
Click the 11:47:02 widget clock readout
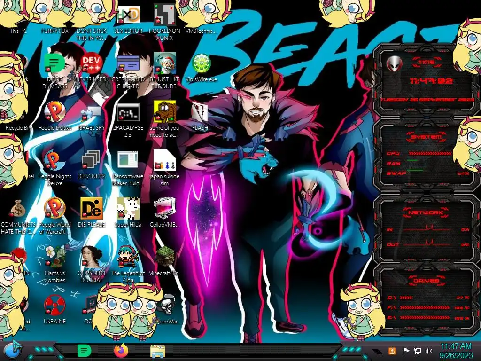point(431,81)
